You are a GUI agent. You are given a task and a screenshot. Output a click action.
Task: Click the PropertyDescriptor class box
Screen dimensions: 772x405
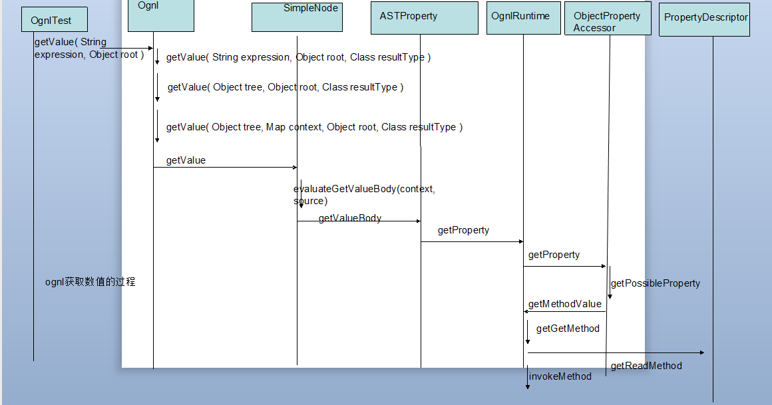pyautogui.click(x=704, y=19)
